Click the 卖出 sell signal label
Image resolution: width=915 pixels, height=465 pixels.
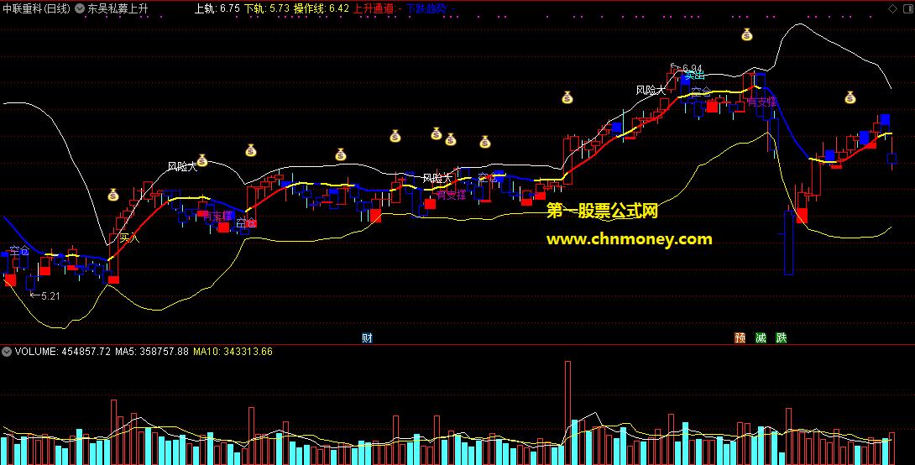pos(694,76)
